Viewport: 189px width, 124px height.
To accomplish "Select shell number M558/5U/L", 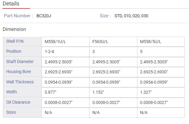I will pos(151,42).
